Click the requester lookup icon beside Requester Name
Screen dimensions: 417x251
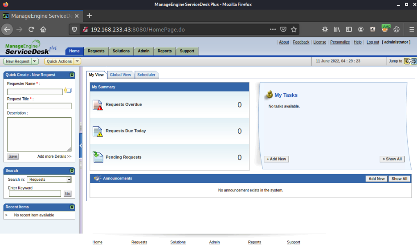pyautogui.click(x=68, y=91)
